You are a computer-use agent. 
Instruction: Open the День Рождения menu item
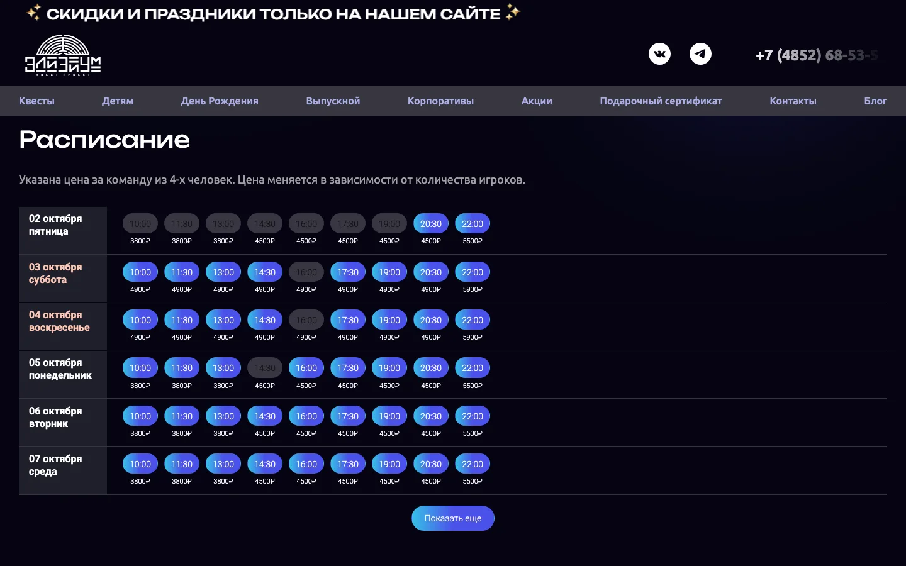pos(220,101)
